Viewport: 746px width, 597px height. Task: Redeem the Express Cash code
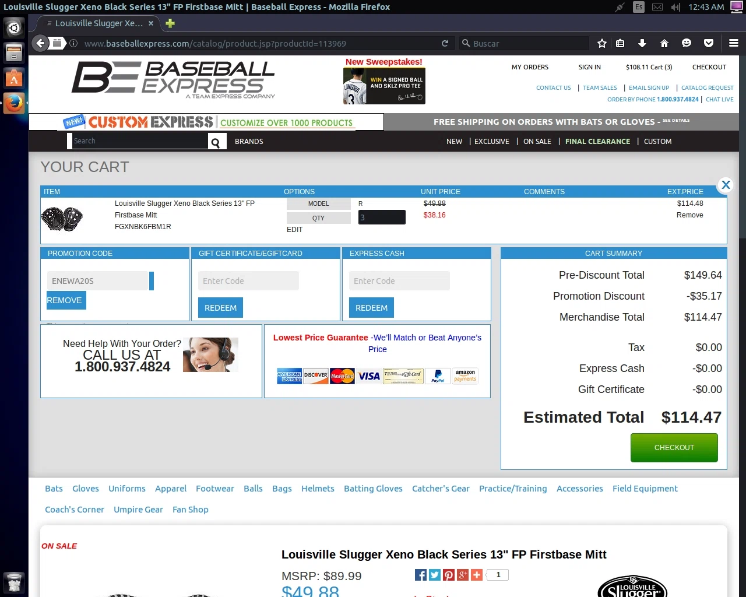pos(371,308)
